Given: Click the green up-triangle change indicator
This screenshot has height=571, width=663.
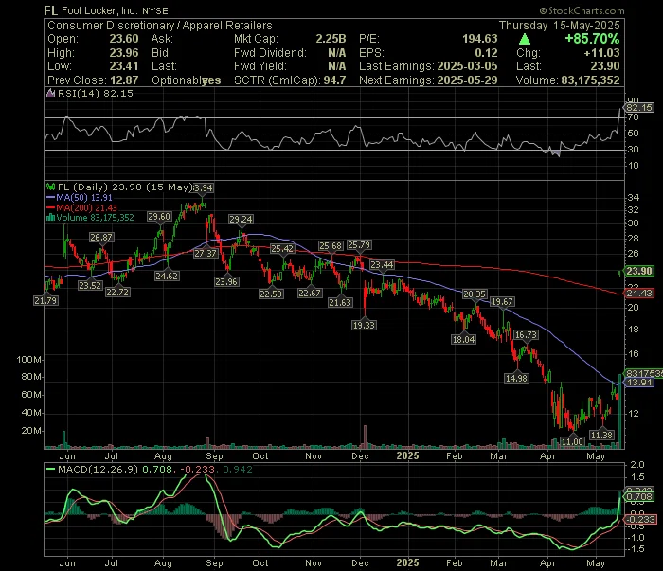Looking at the screenshot, I should point(525,40).
